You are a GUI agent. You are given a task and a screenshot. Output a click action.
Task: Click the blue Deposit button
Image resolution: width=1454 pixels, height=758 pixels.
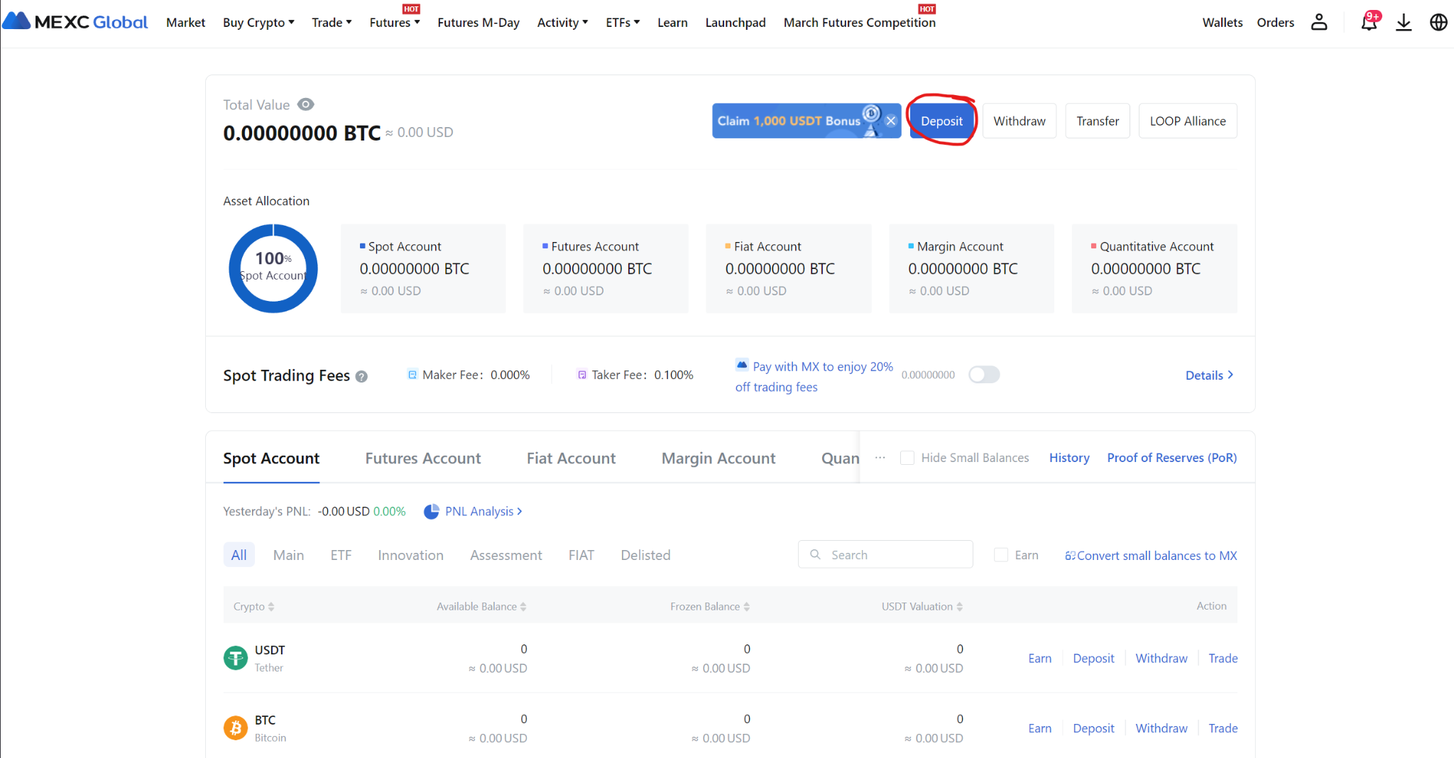click(941, 121)
